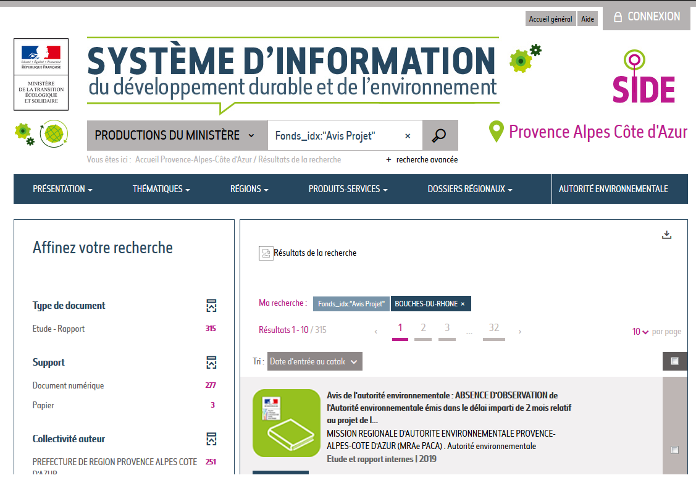Click the 315 count next to Etude - Rapport
The width and height of the screenshot is (696, 483).
click(x=211, y=329)
